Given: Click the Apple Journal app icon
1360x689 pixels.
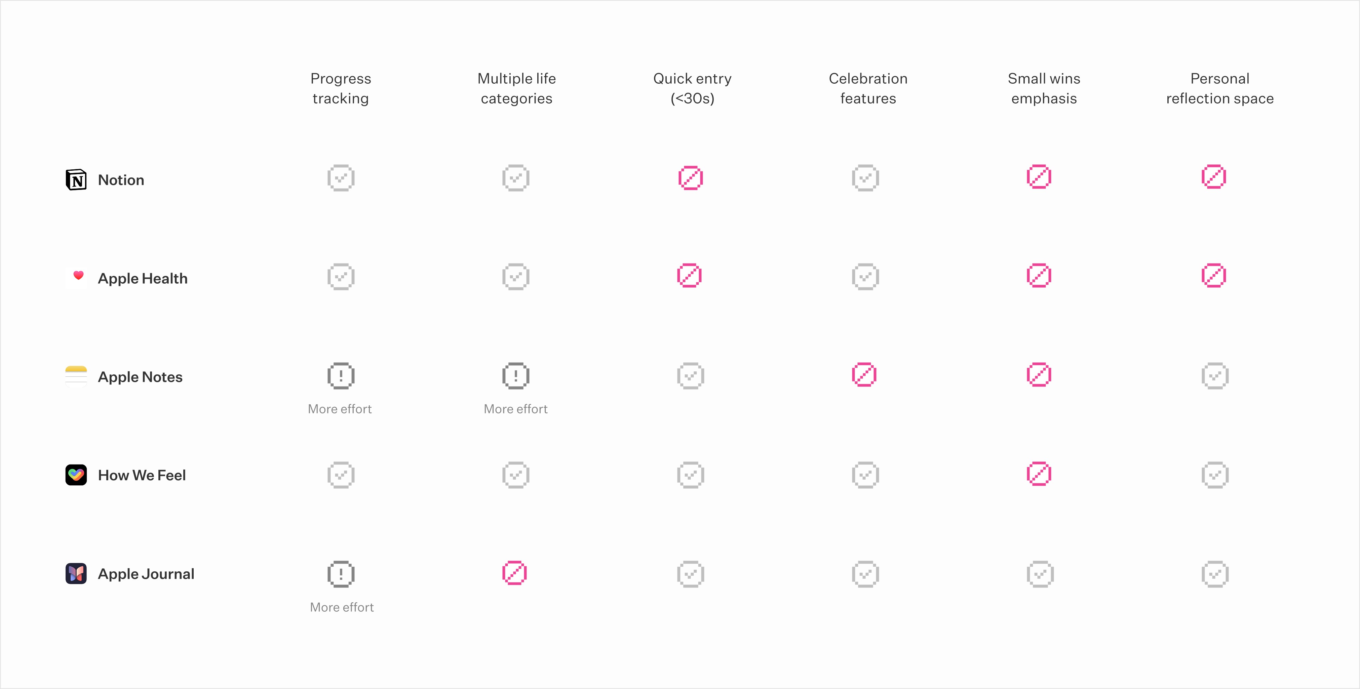Looking at the screenshot, I should click(x=76, y=573).
